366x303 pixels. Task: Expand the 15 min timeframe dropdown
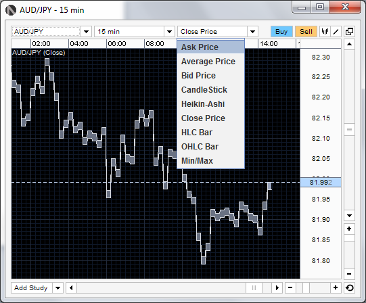(x=169, y=32)
